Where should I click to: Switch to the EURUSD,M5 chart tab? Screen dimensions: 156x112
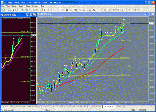(21, 107)
